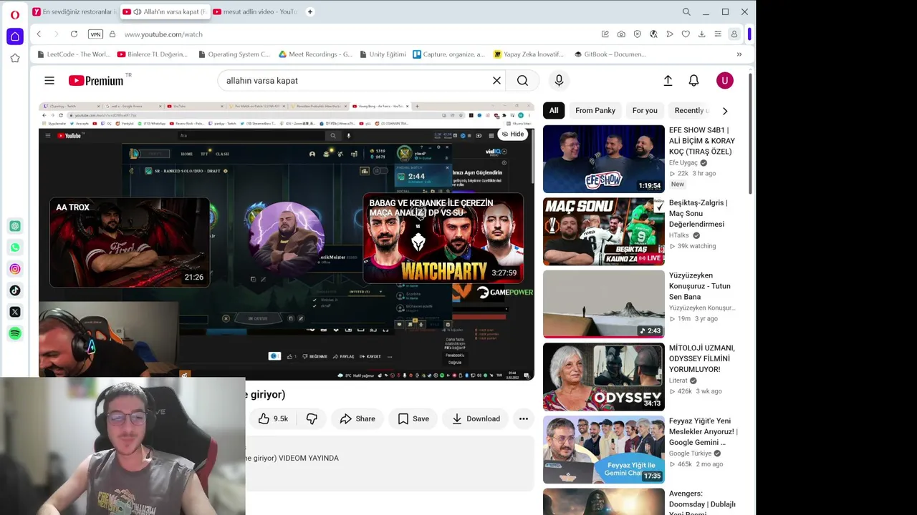Open a new browser tab
917x515 pixels.
coord(310,11)
